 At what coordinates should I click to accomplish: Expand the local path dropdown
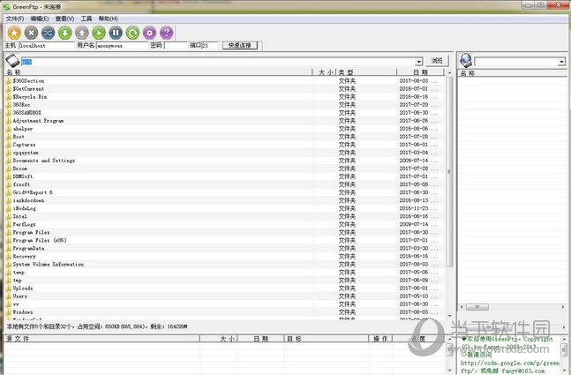[419, 62]
